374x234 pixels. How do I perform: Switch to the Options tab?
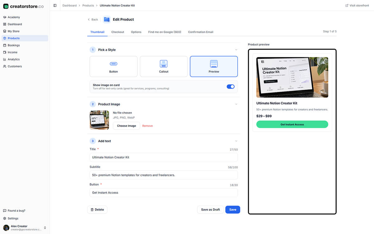tap(136, 32)
